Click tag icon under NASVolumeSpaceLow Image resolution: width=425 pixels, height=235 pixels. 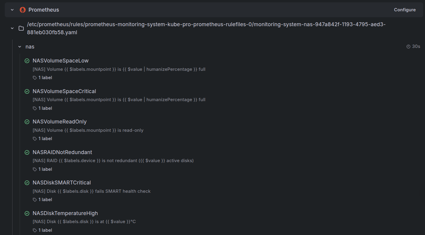pos(35,78)
